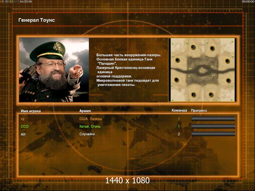Click army entry 'США, Лазеры'
This screenshot has width=255, height=191.
pyautogui.click(x=91, y=119)
